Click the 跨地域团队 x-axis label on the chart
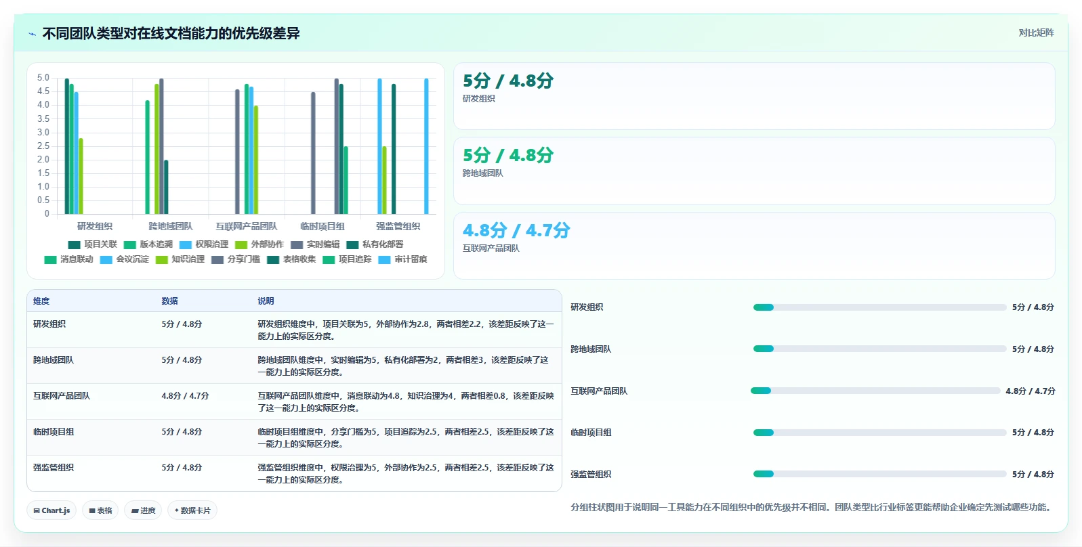 [171, 227]
